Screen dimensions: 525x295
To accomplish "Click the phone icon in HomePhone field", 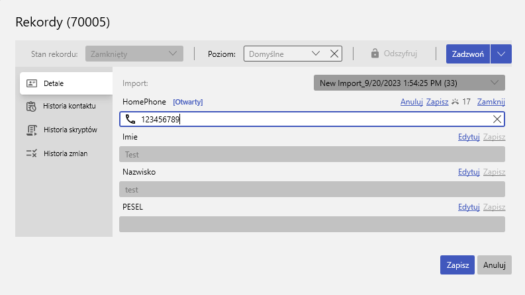I will click(129, 119).
